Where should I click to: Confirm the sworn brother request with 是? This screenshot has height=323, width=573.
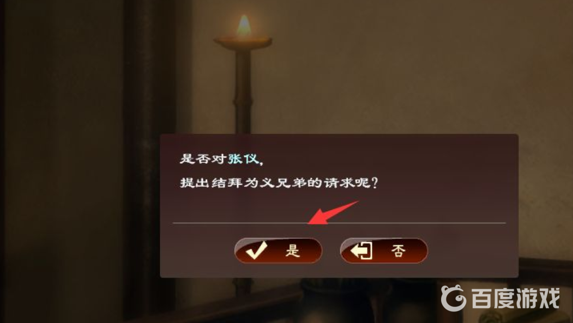pos(278,251)
